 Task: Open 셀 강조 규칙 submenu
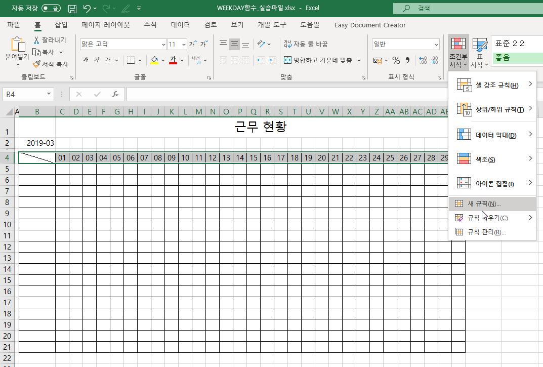(x=492, y=85)
